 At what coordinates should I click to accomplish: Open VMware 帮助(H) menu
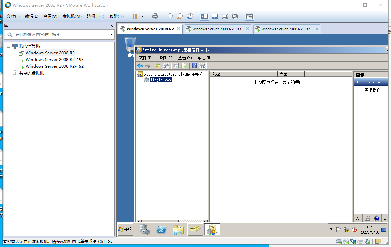pos(116,16)
